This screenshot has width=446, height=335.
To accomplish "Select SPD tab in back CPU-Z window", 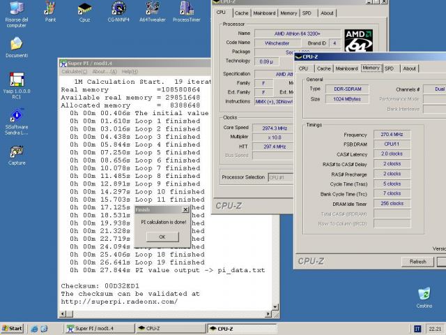I will click(307, 13).
